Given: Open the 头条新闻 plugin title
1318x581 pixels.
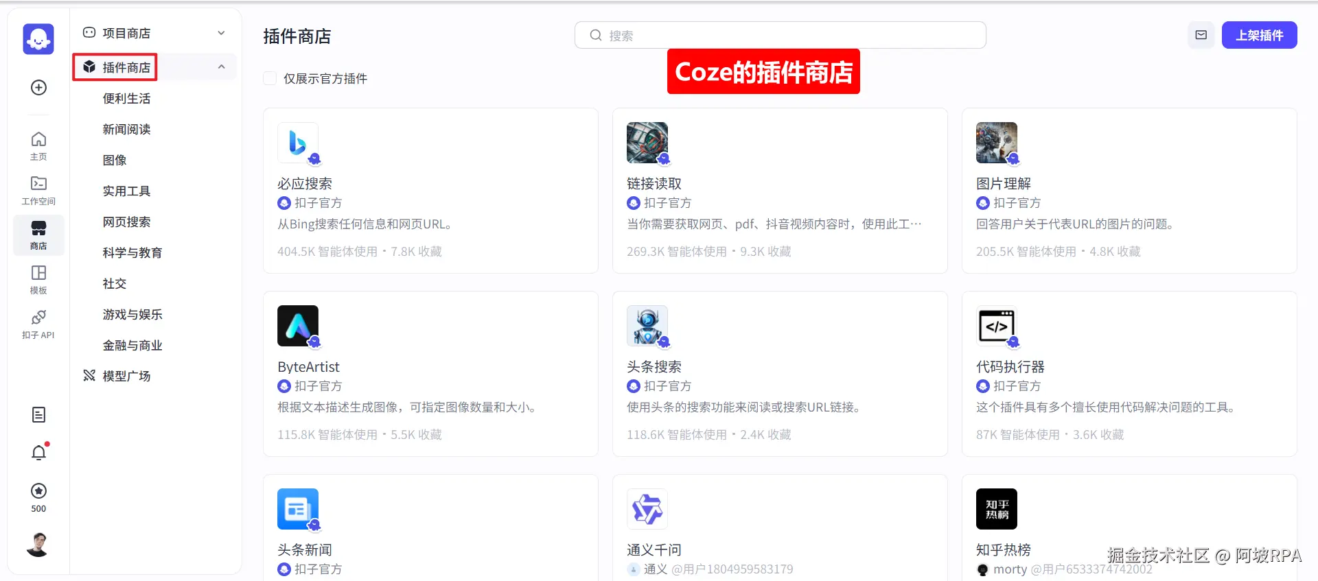Looking at the screenshot, I should [x=305, y=549].
